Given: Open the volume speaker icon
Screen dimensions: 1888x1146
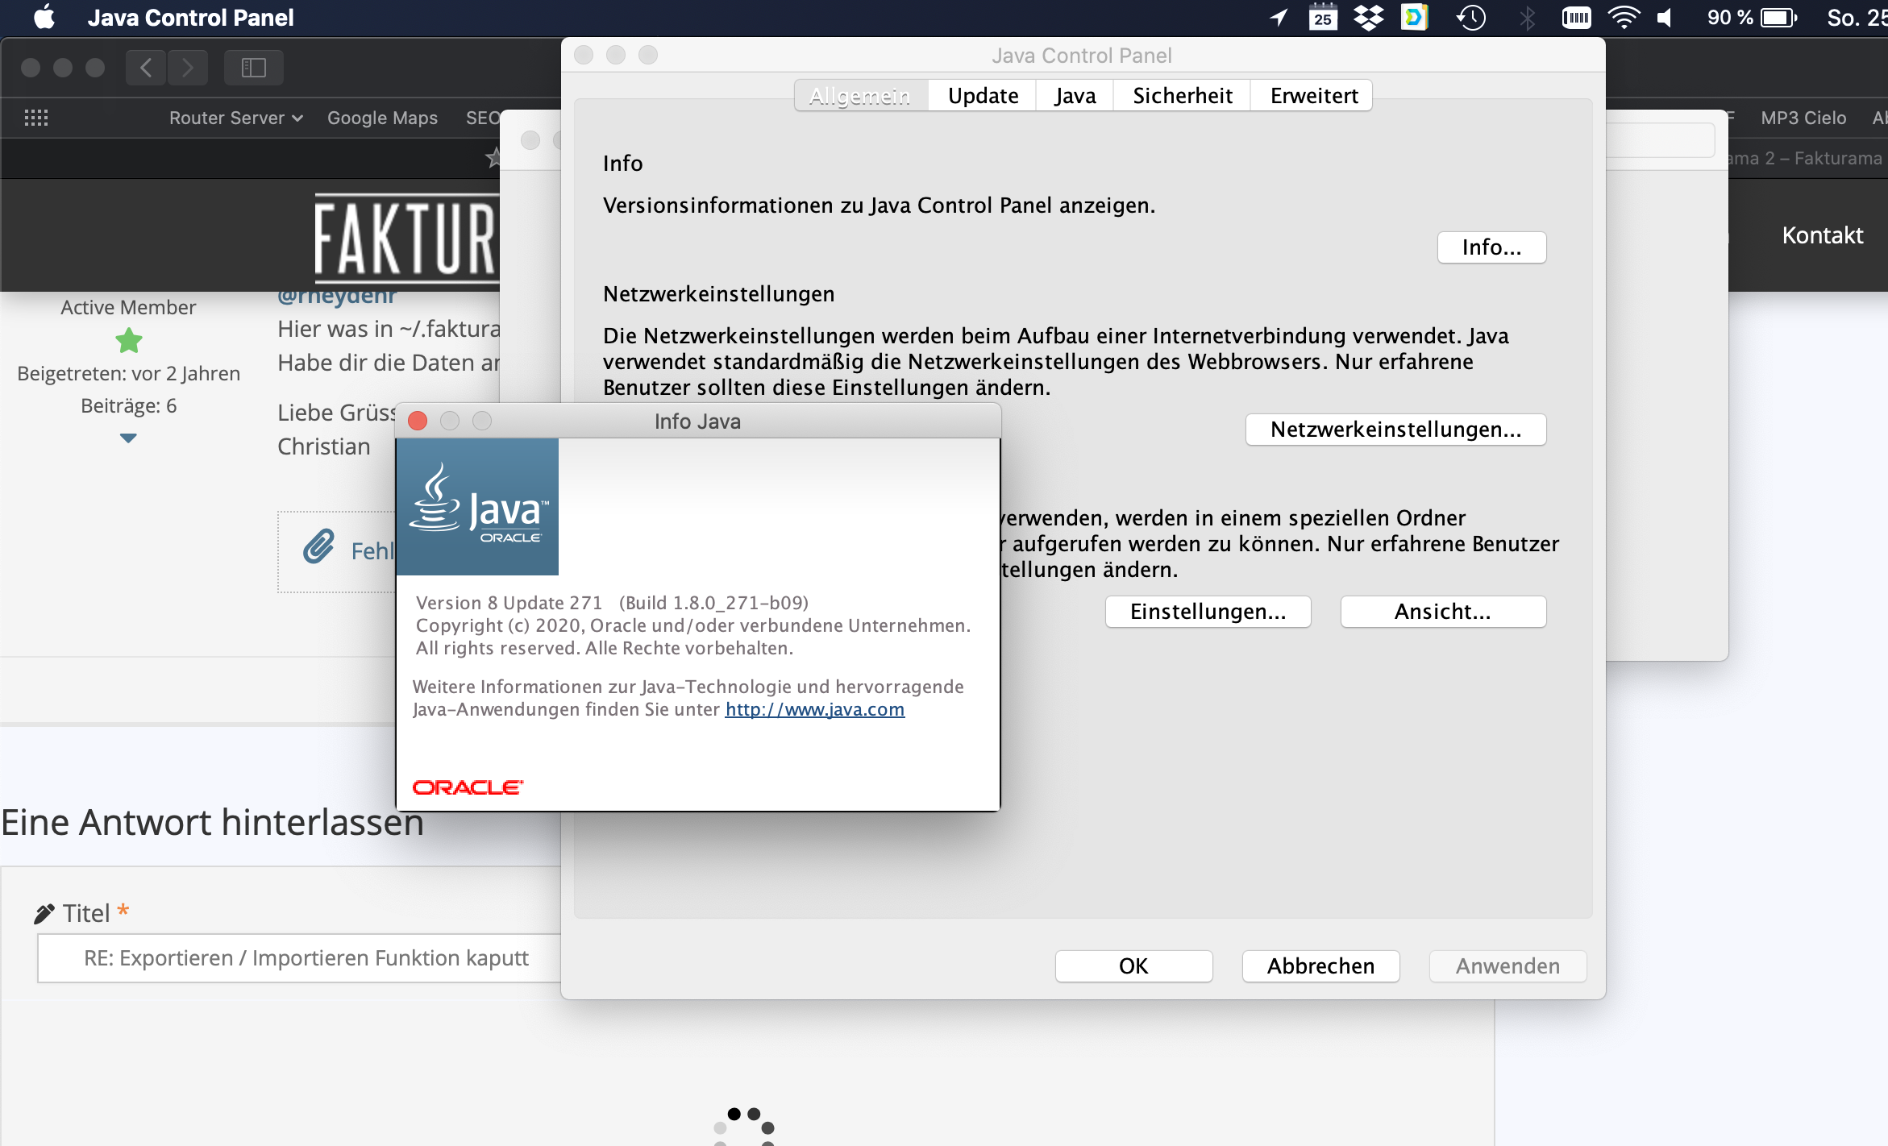Looking at the screenshot, I should coord(1666,17).
